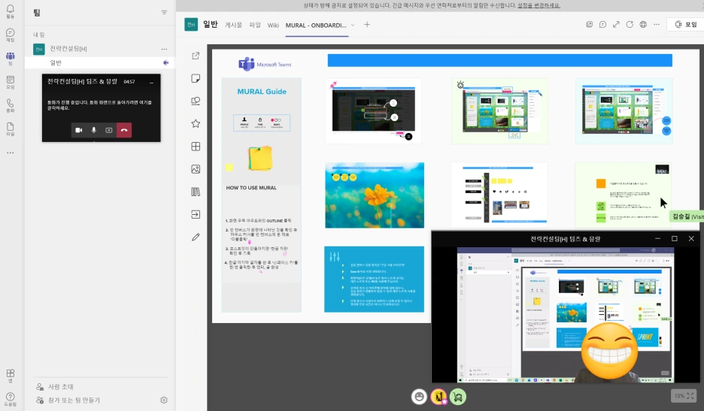704x411 pixels.
Task: Click the orange flower image in mural
Action: [375, 195]
